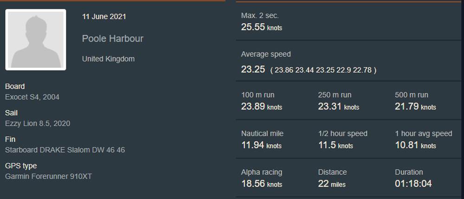Select the 11 June 2021 session date
464x199 pixels.
click(x=104, y=17)
